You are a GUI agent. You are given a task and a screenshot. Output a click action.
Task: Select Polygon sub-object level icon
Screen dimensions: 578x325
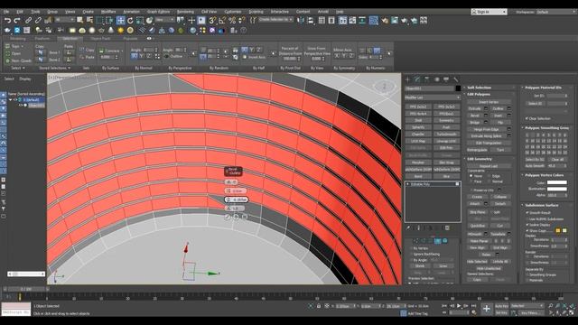(437, 241)
